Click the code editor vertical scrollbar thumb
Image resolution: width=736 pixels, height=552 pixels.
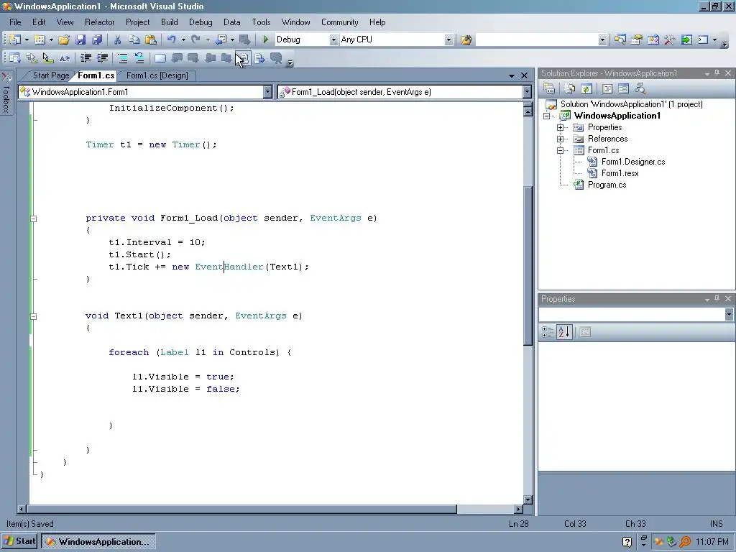(x=528, y=266)
